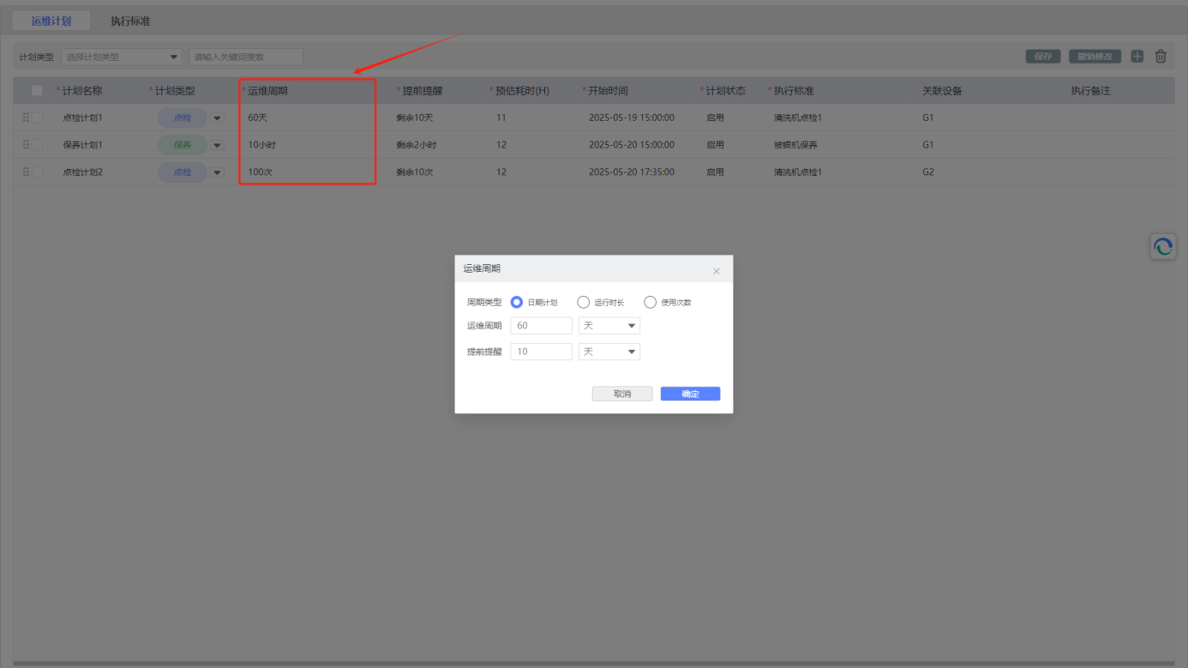Switch to the 执行标准 tab

click(130, 21)
